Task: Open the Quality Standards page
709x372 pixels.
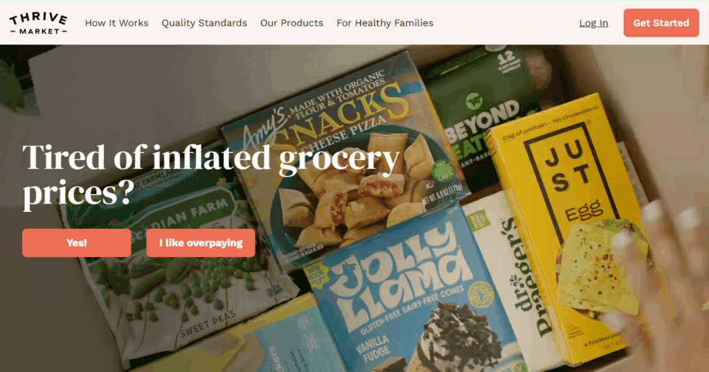Action: 204,23
